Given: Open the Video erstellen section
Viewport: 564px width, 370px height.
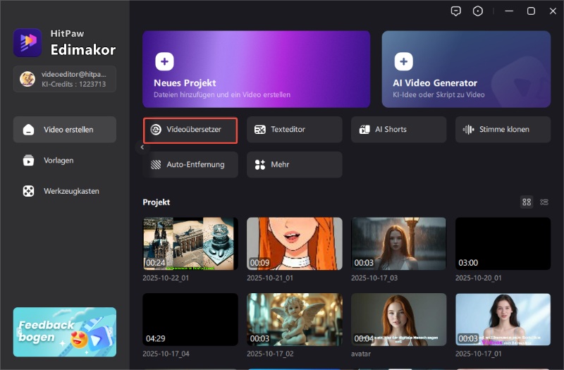Looking at the screenshot, I should pyautogui.click(x=65, y=130).
